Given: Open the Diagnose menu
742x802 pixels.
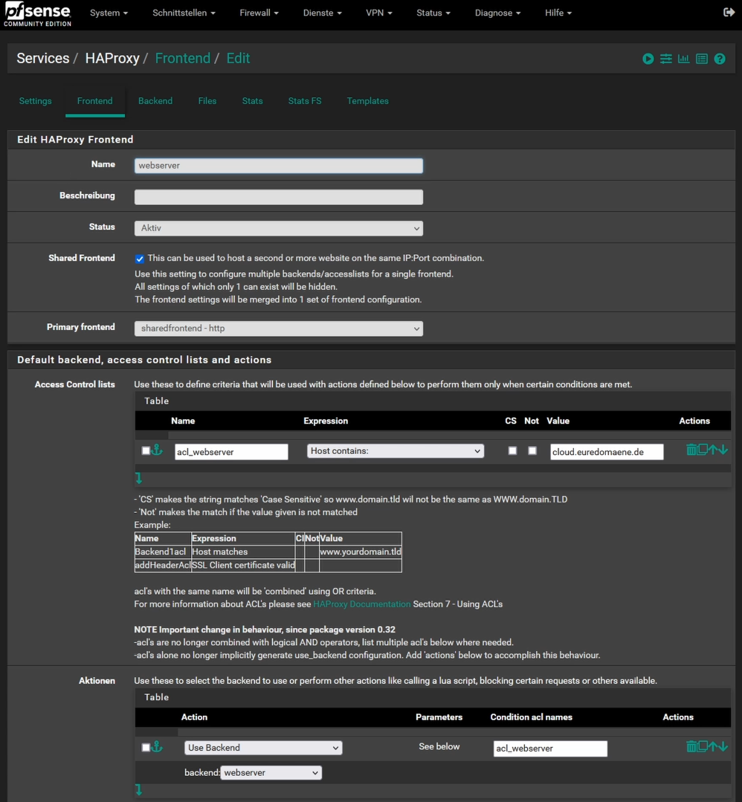Looking at the screenshot, I should [497, 13].
